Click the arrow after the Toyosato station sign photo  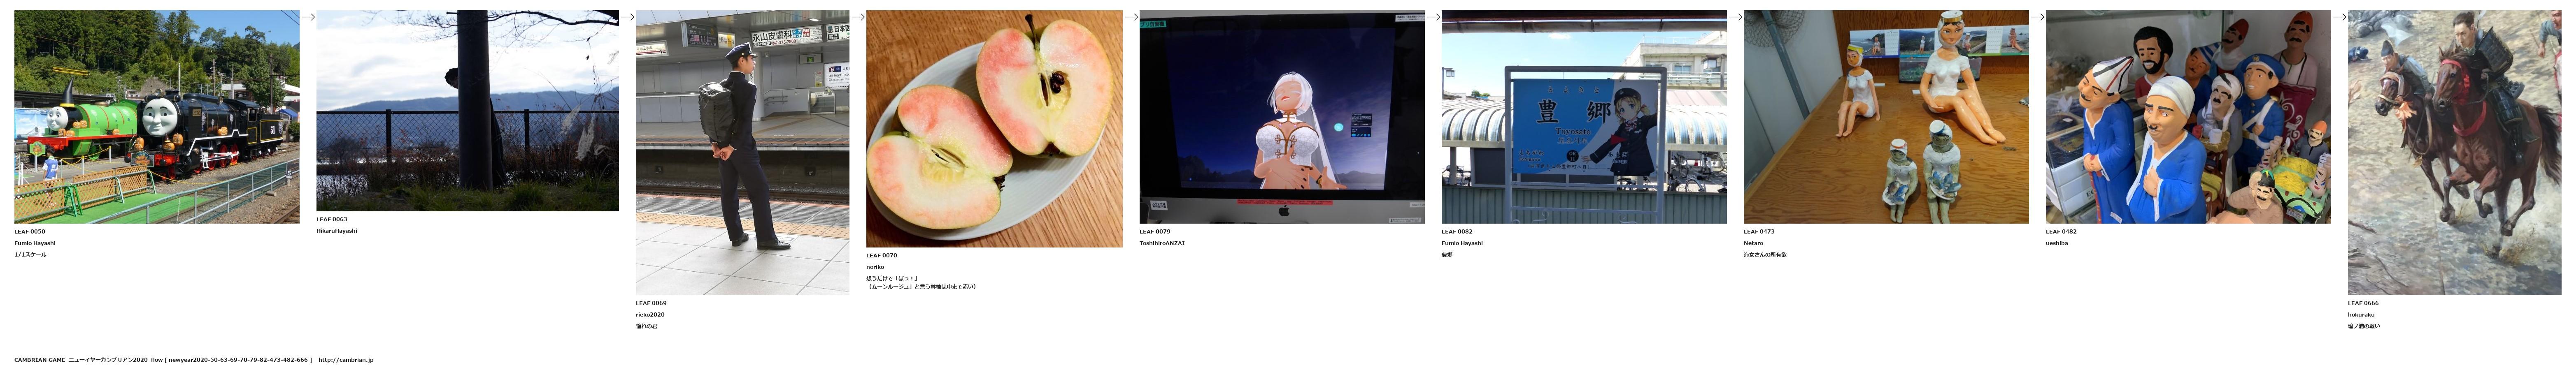1735,17
